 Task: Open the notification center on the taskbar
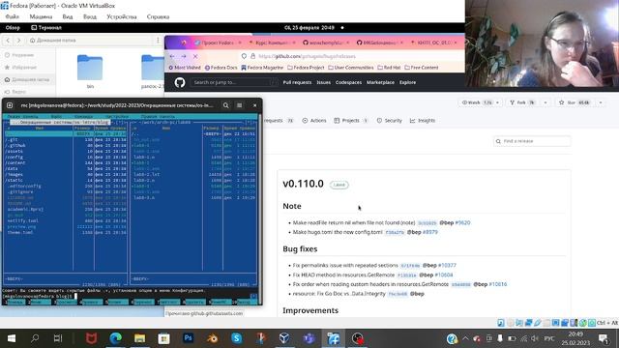point(603,338)
